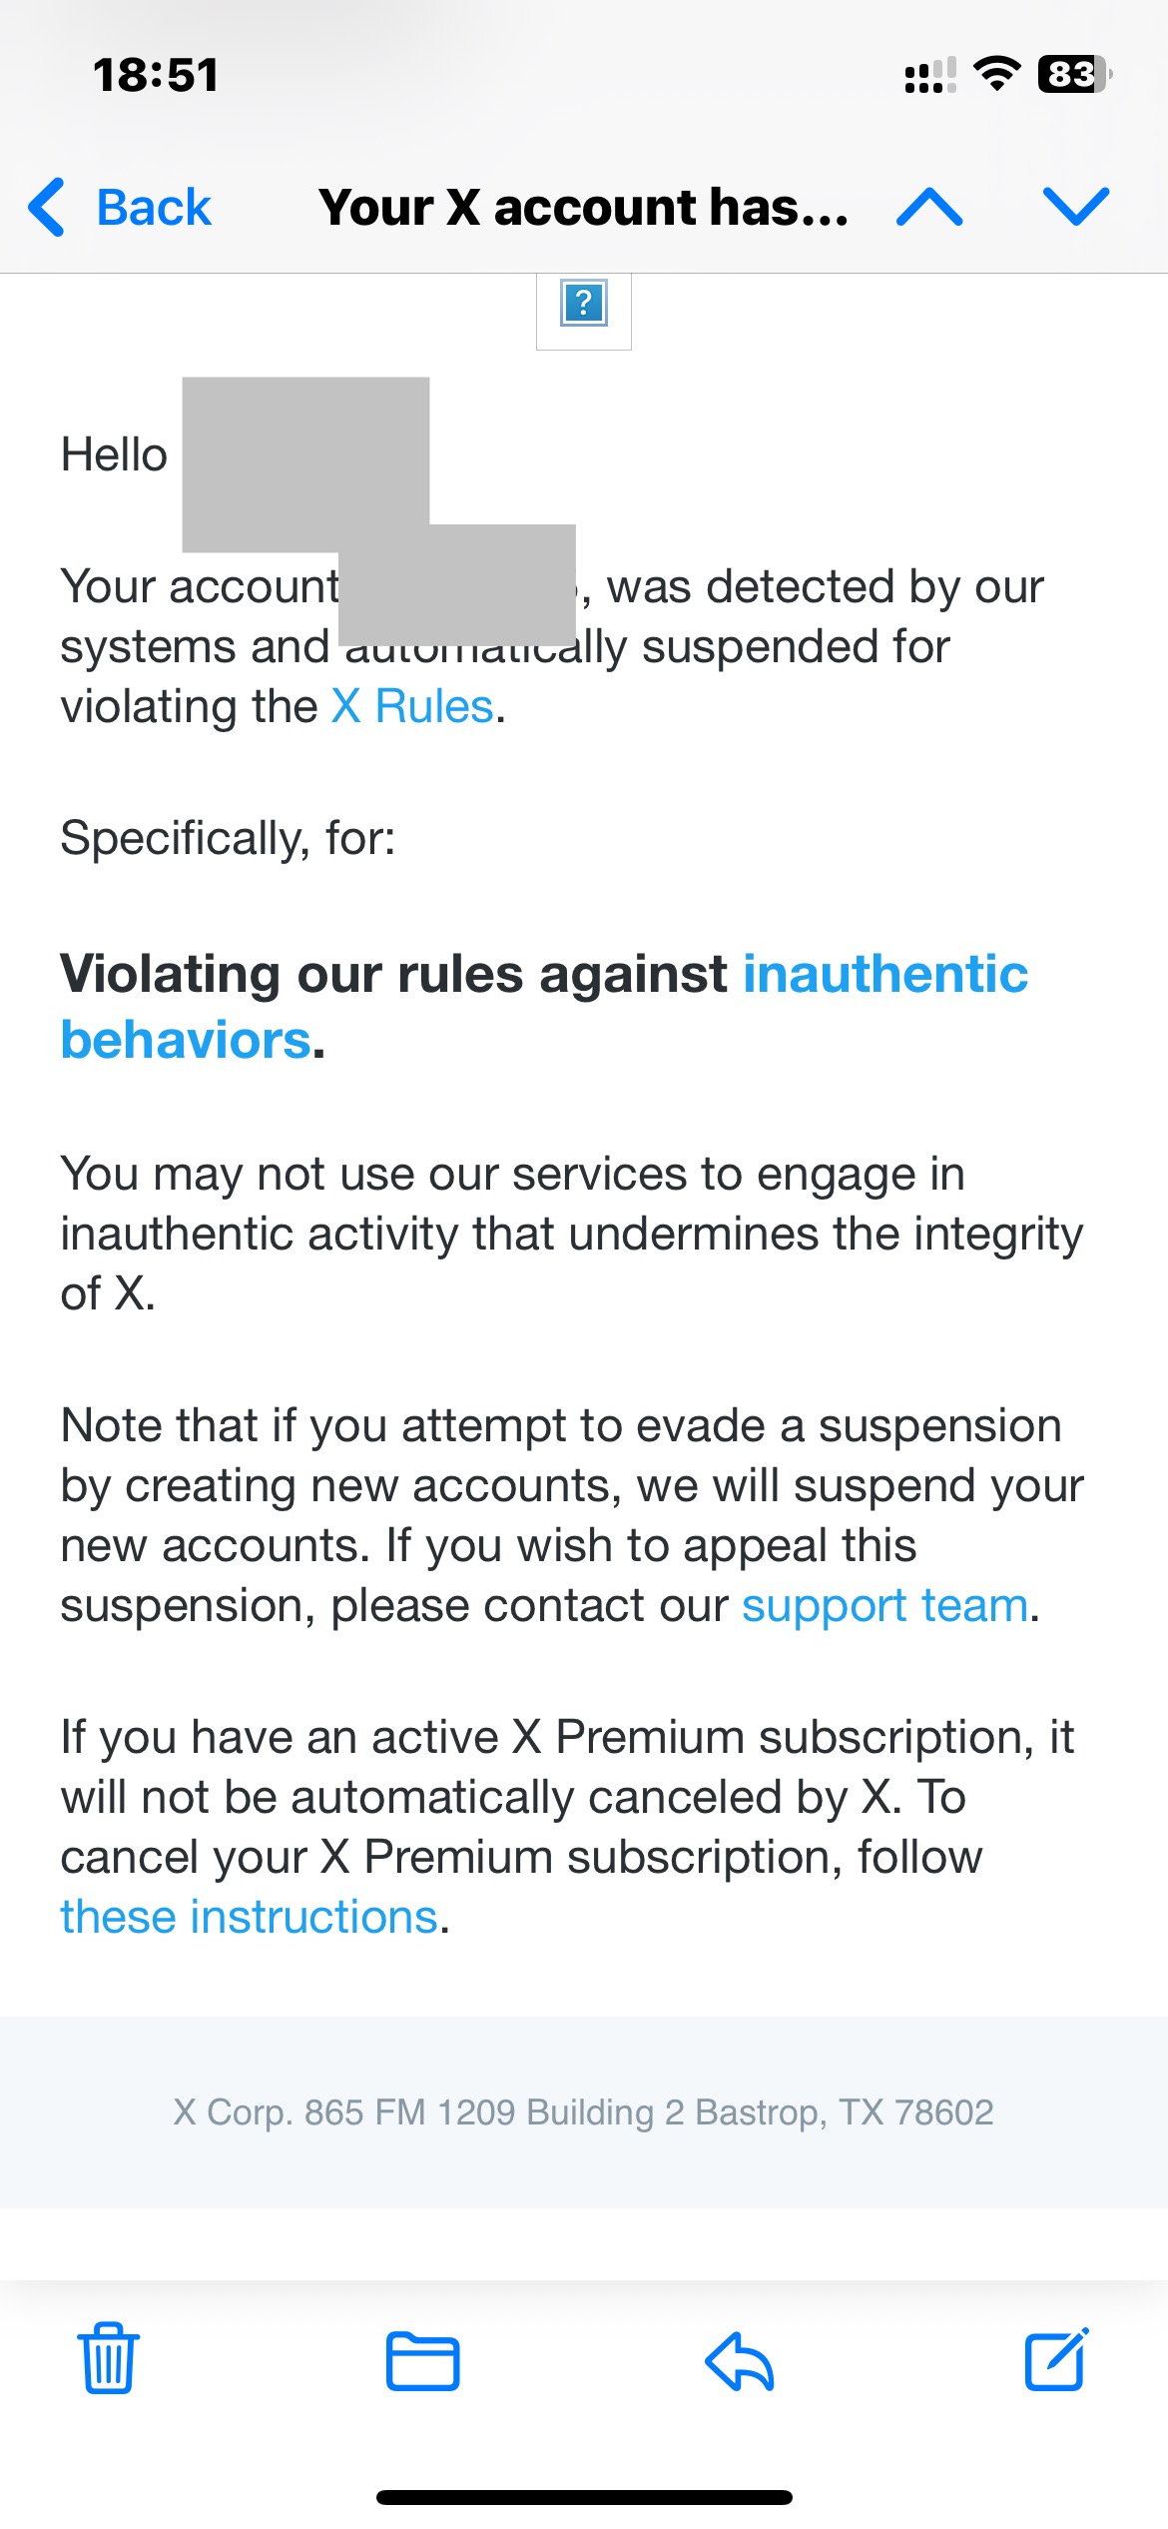Tap the battery indicator in status bar
This screenshot has width=1168, height=2529.
(x=1075, y=74)
